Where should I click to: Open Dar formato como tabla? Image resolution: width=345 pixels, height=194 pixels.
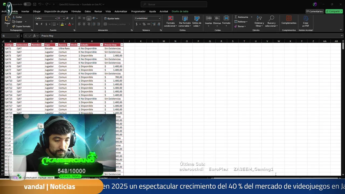point(185,21)
